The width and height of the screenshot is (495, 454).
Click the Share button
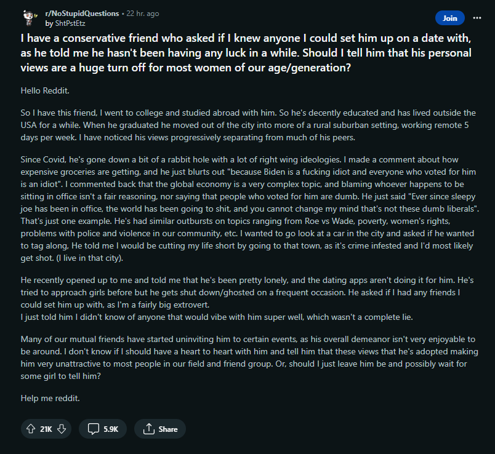coord(160,429)
